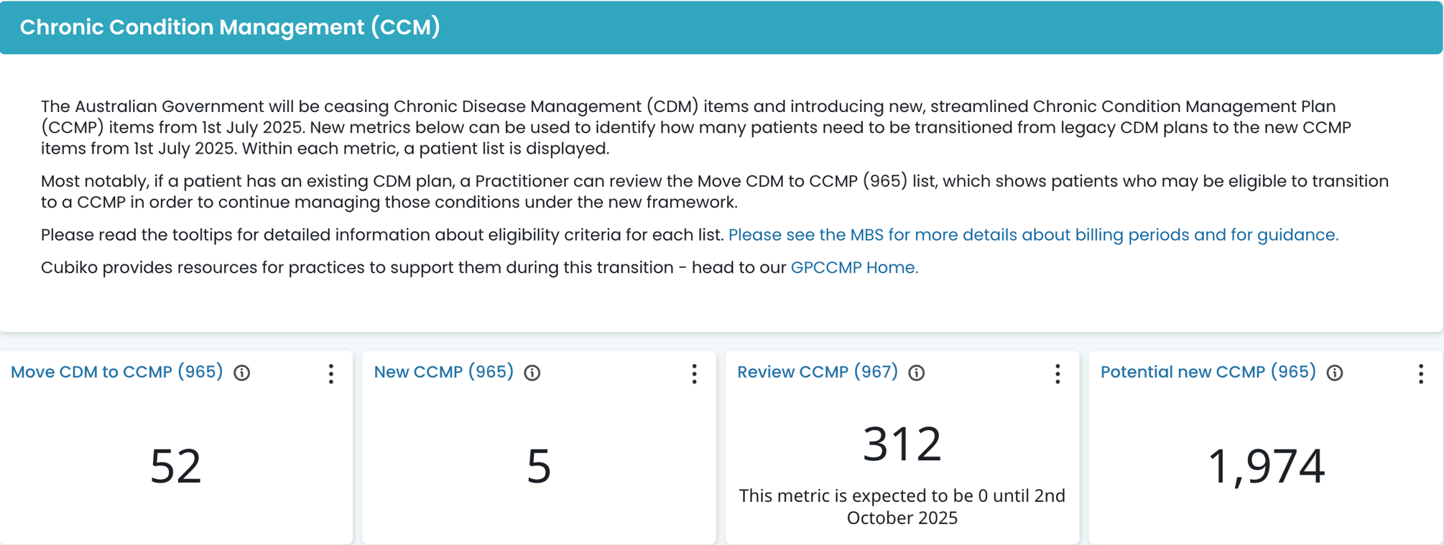Viewport: 1444px width, 545px height.
Task: Open the Move CDM to CCMP options menu
Action: 331,373
